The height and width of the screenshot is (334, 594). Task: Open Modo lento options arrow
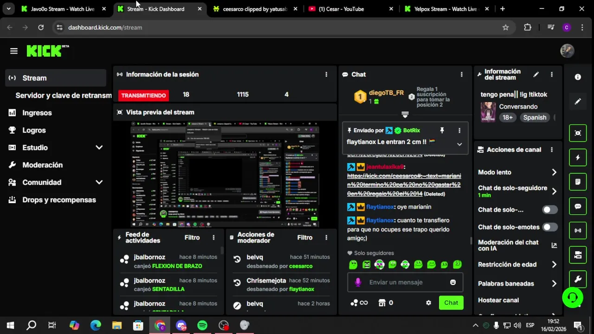(554, 172)
